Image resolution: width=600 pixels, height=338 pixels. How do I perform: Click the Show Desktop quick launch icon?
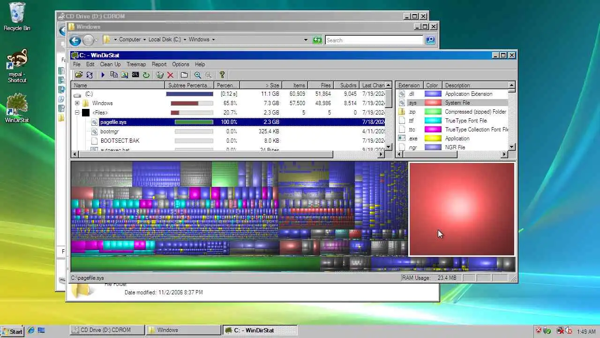click(41, 330)
